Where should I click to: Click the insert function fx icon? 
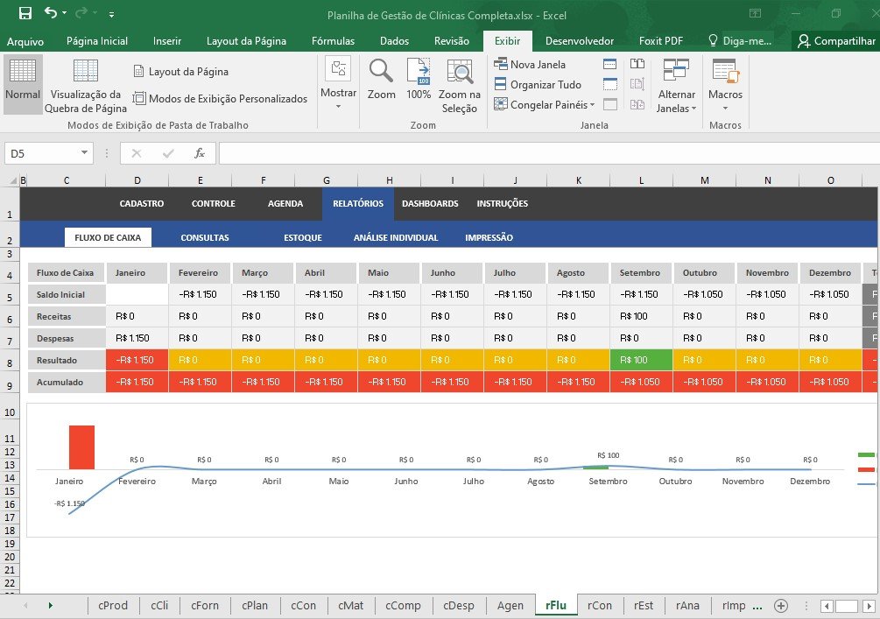pyautogui.click(x=200, y=153)
